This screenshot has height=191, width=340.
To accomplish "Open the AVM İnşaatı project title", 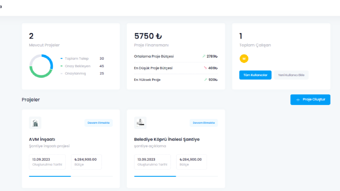I will click(x=42, y=139).
